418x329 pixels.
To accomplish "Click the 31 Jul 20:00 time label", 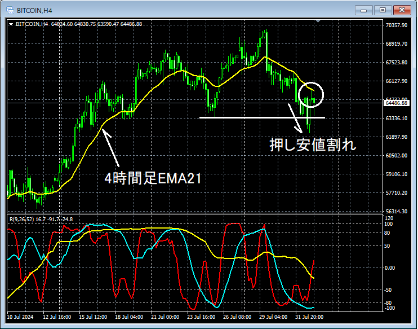I will point(309,317).
